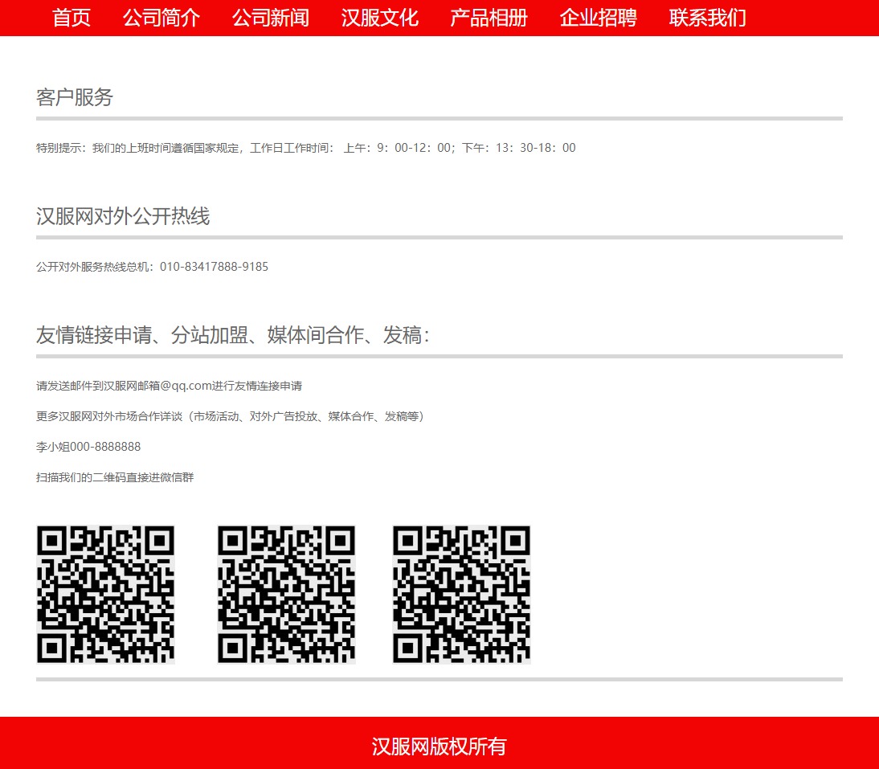Click the 汉服网对外公开热线 heading
The width and height of the screenshot is (879, 769).
[123, 217]
